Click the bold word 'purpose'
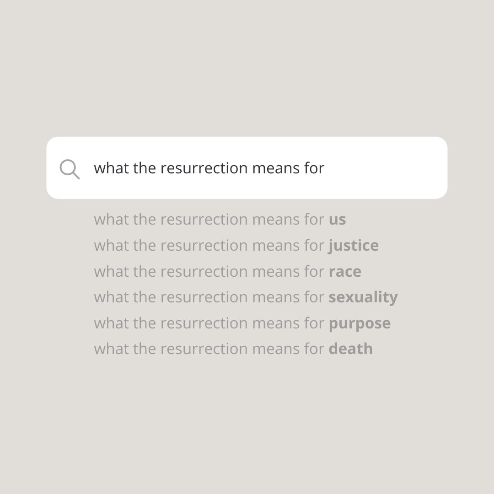The image size is (494, 494). [x=360, y=323]
